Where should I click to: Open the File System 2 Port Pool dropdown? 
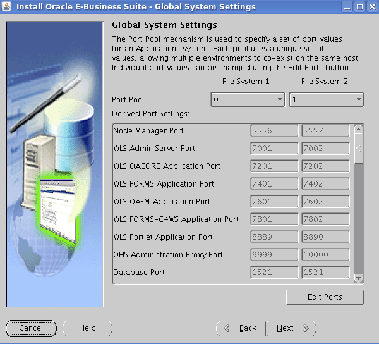point(327,99)
